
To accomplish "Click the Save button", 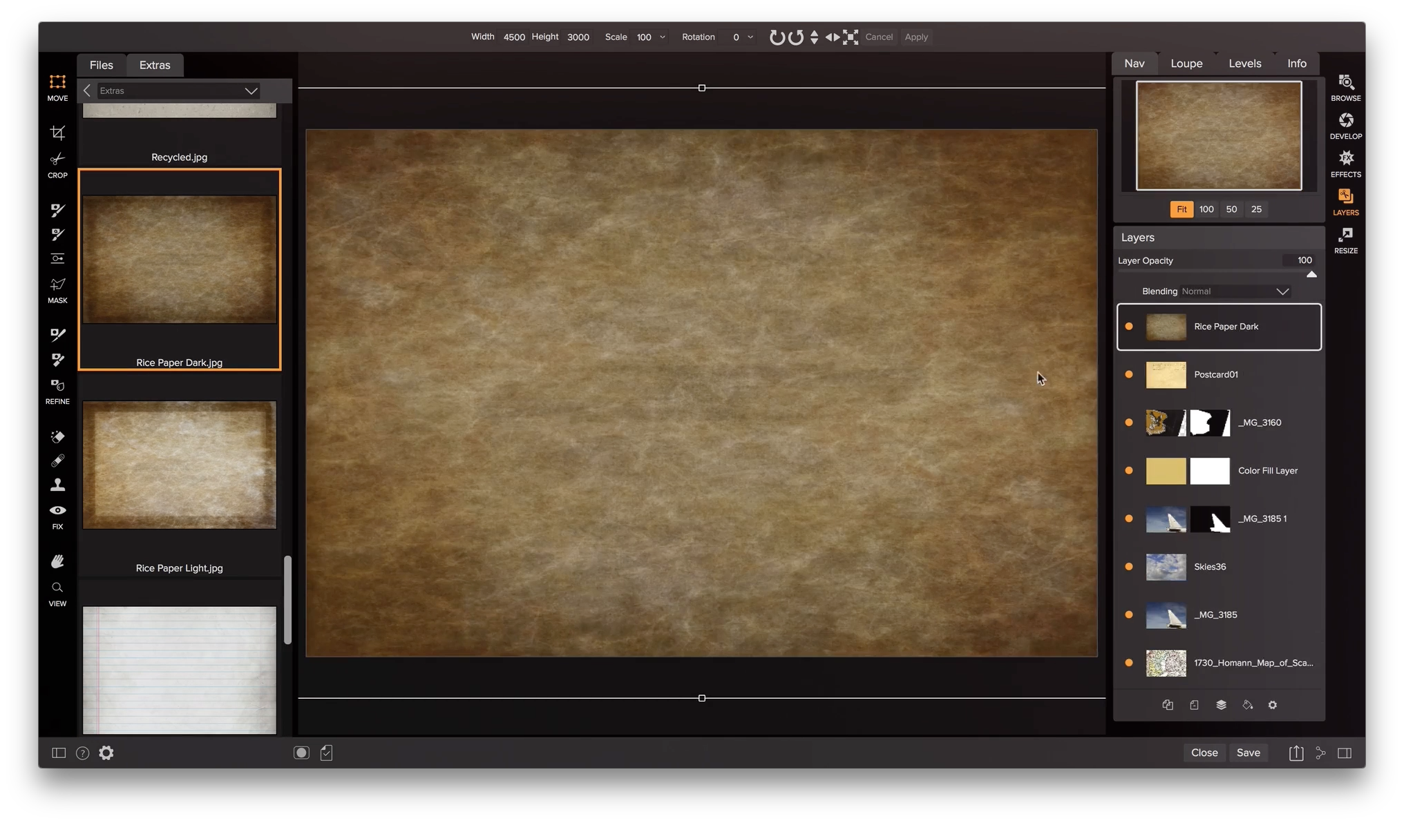I will coord(1248,753).
